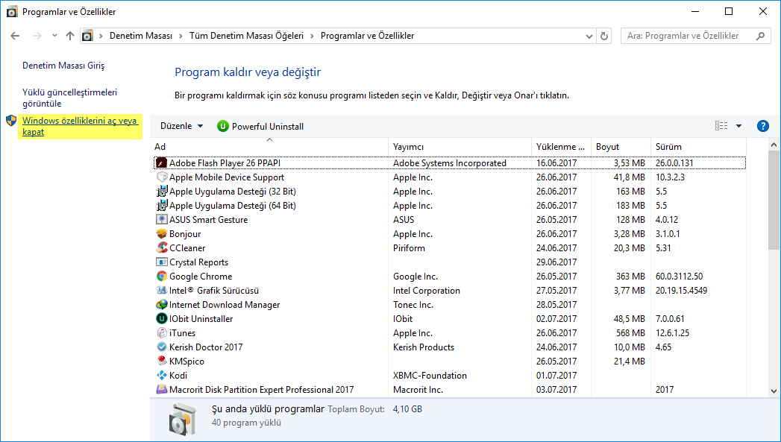781x442 pixels.
Task: Click the ASUS Smart Gesture icon
Action: [161, 219]
